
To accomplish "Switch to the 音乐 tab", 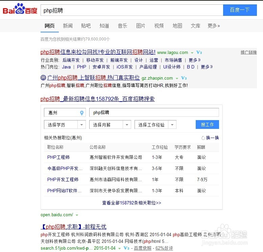I will pyautogui.click(x=122, y=26).
